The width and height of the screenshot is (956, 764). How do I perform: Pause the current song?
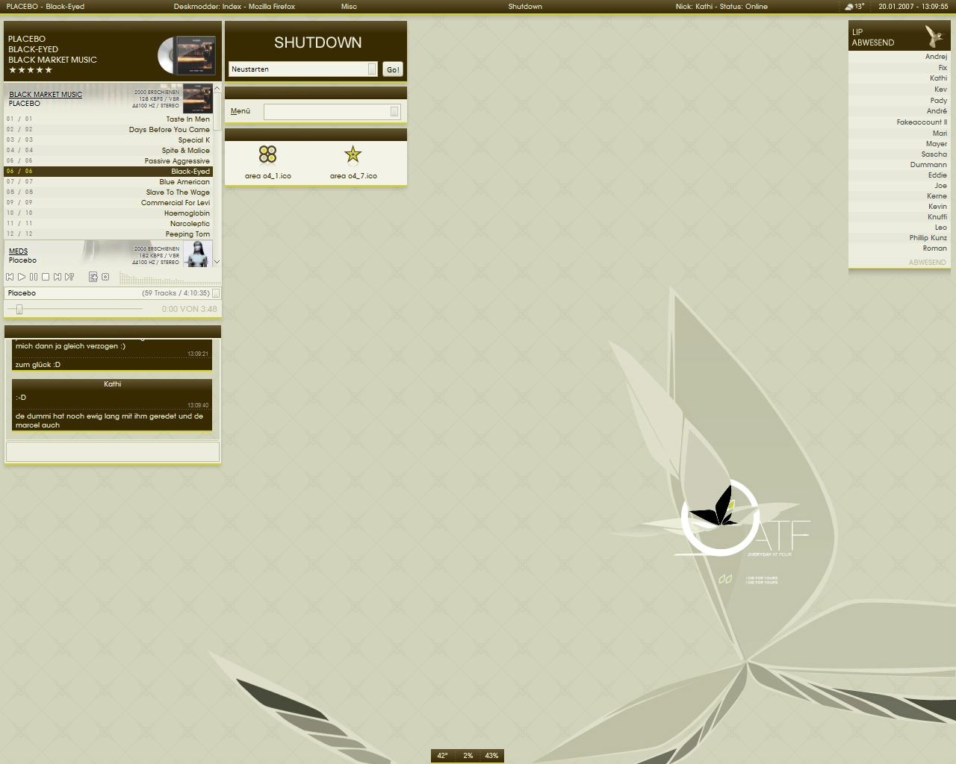tap(34, 277)
